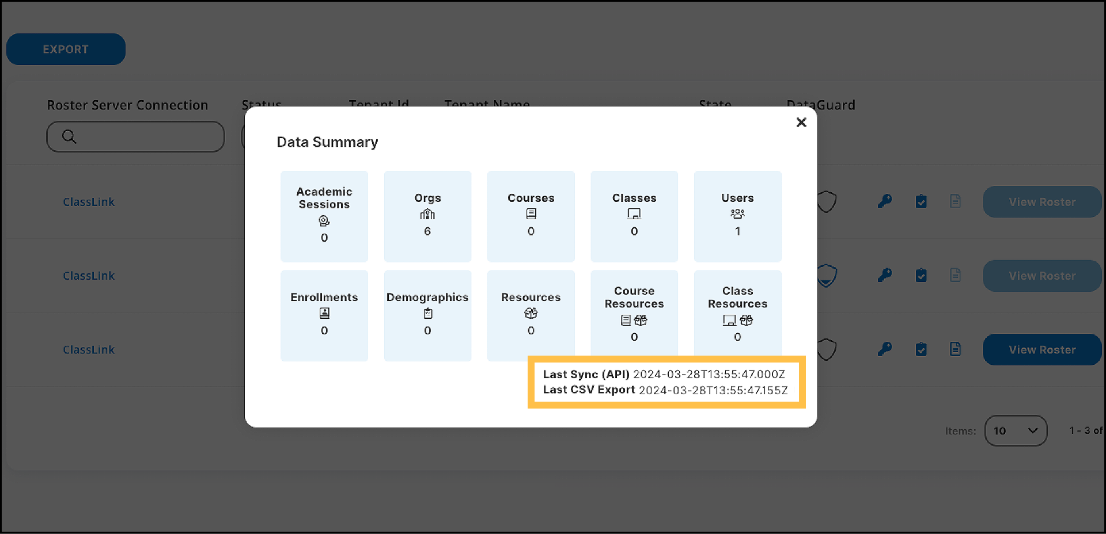This screenshot has height=534, width=1106.
Task: Click the Data Summary heading
Action: pos(327,142)
